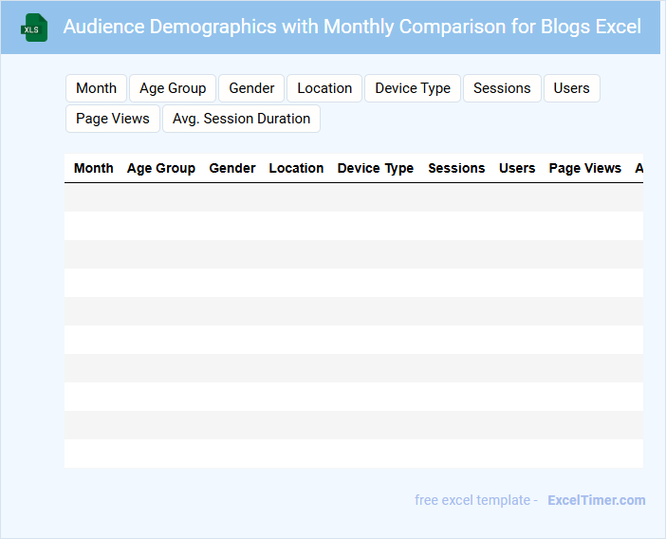
Task: Select the Users column header
Action: pos(517,168)
